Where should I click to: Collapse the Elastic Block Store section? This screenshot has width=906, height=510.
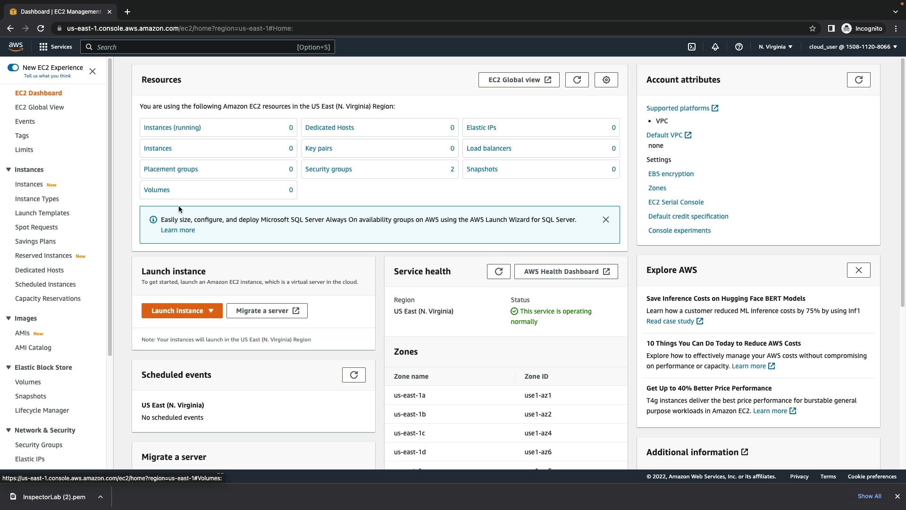[8, 367]
